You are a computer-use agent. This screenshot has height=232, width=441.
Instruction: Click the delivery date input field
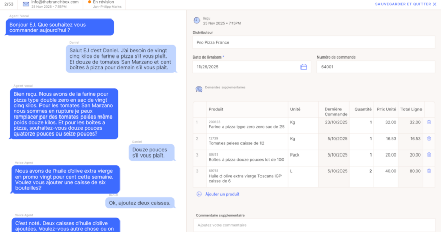pos(246,67)
